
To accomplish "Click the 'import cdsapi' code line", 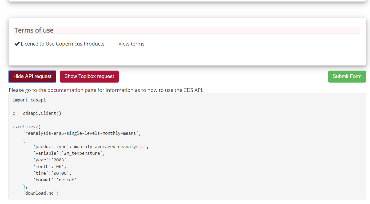I will pos(29,100).
